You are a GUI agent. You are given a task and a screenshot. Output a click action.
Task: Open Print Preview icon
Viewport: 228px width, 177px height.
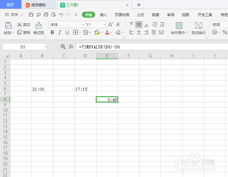(54, 15)
